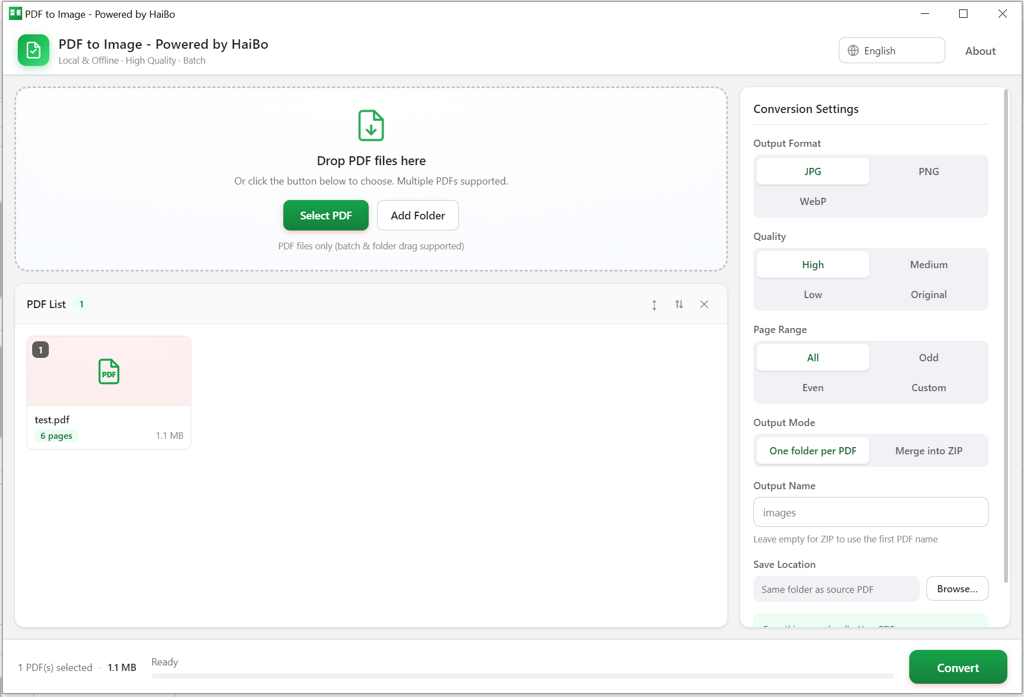Choose Even pages range
This screenshot has width=1024, height=697.
(813, 387)
